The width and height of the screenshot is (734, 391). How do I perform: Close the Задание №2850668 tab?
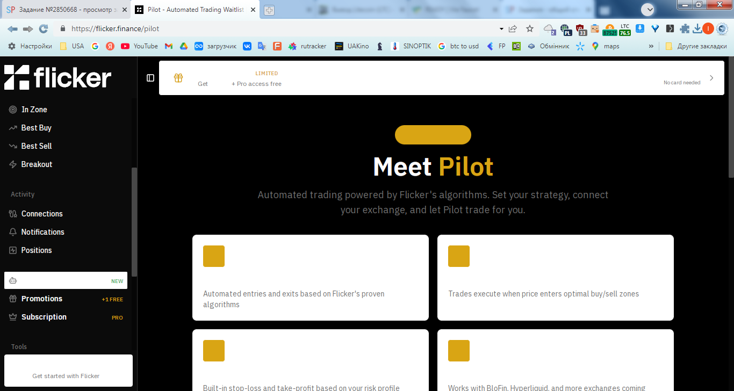click(124, 10)
